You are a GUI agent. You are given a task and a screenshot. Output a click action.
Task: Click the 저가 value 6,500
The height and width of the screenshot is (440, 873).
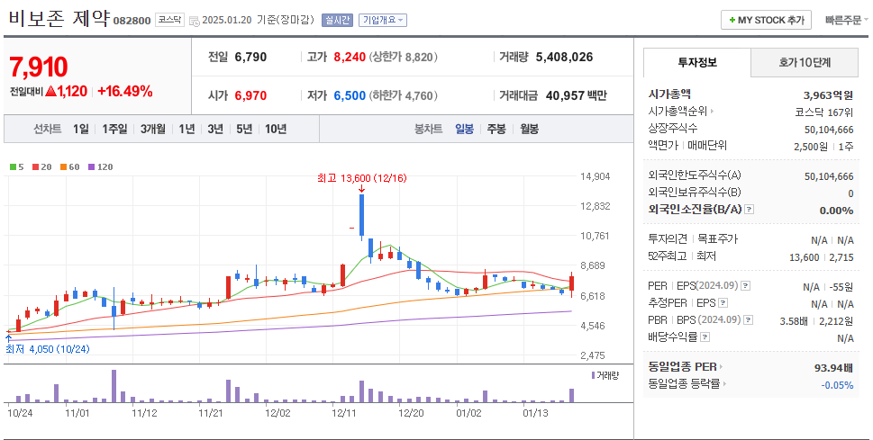point(350,95)
